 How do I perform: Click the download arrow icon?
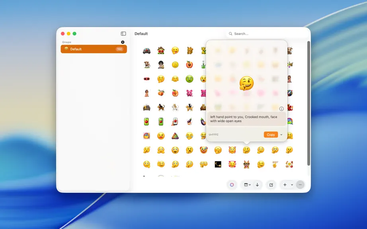257,185
